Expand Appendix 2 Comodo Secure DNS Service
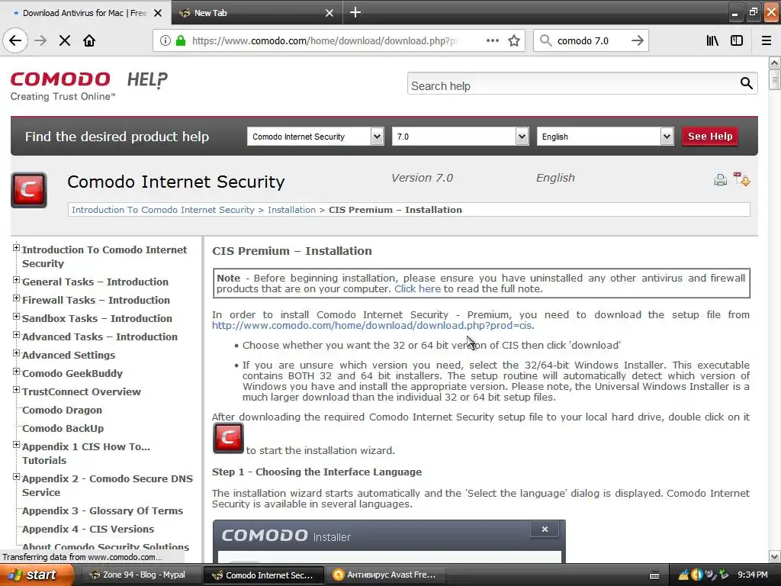The image size is (781, 586). [x=16, y=477]
